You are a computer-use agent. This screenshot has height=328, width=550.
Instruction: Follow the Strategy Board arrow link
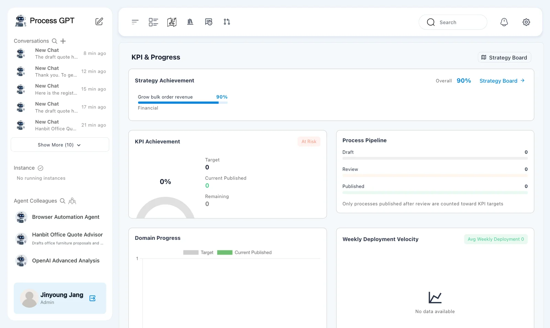coord(502,81)
